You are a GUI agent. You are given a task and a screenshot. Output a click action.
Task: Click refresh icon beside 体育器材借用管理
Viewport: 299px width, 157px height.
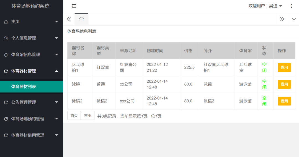6,135
